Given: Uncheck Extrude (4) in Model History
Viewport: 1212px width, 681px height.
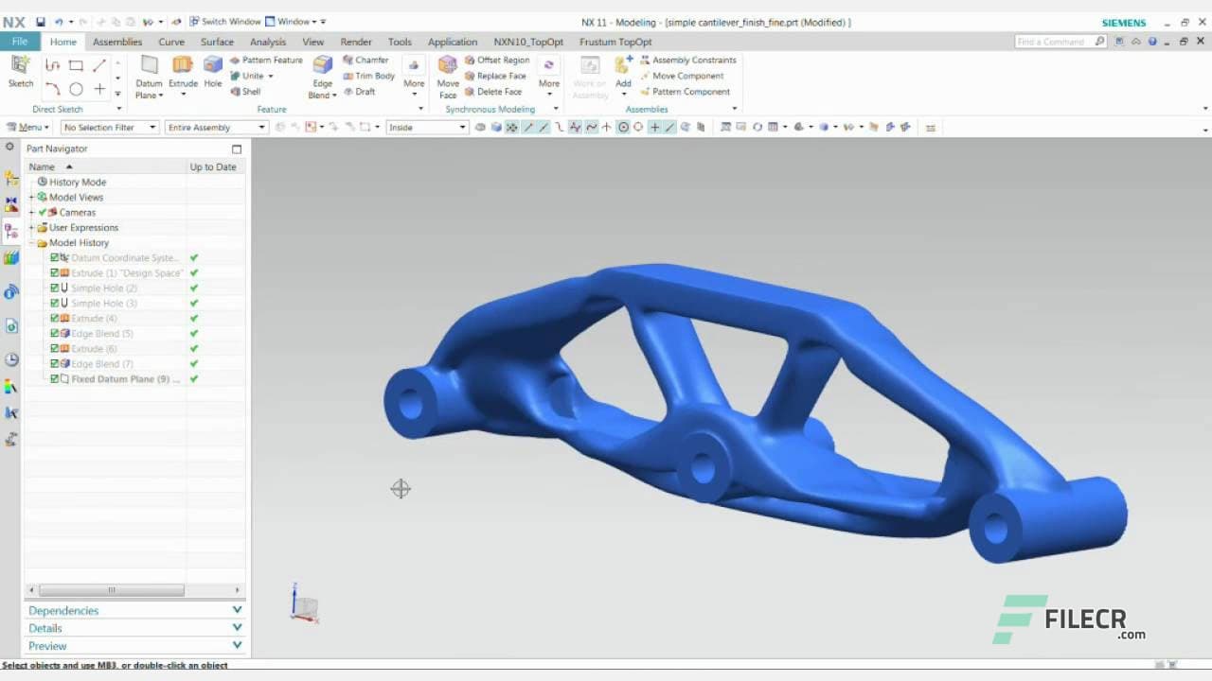Looking at the screenshot, I should click(x=53, y=318).
